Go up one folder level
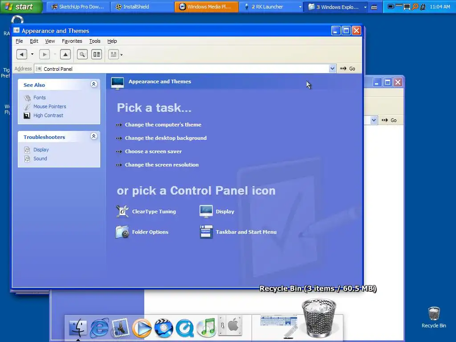This screenshot has height=342, width=456. [65, 54]
